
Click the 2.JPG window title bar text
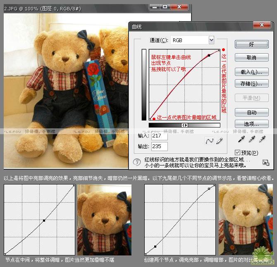coord(43,9)
